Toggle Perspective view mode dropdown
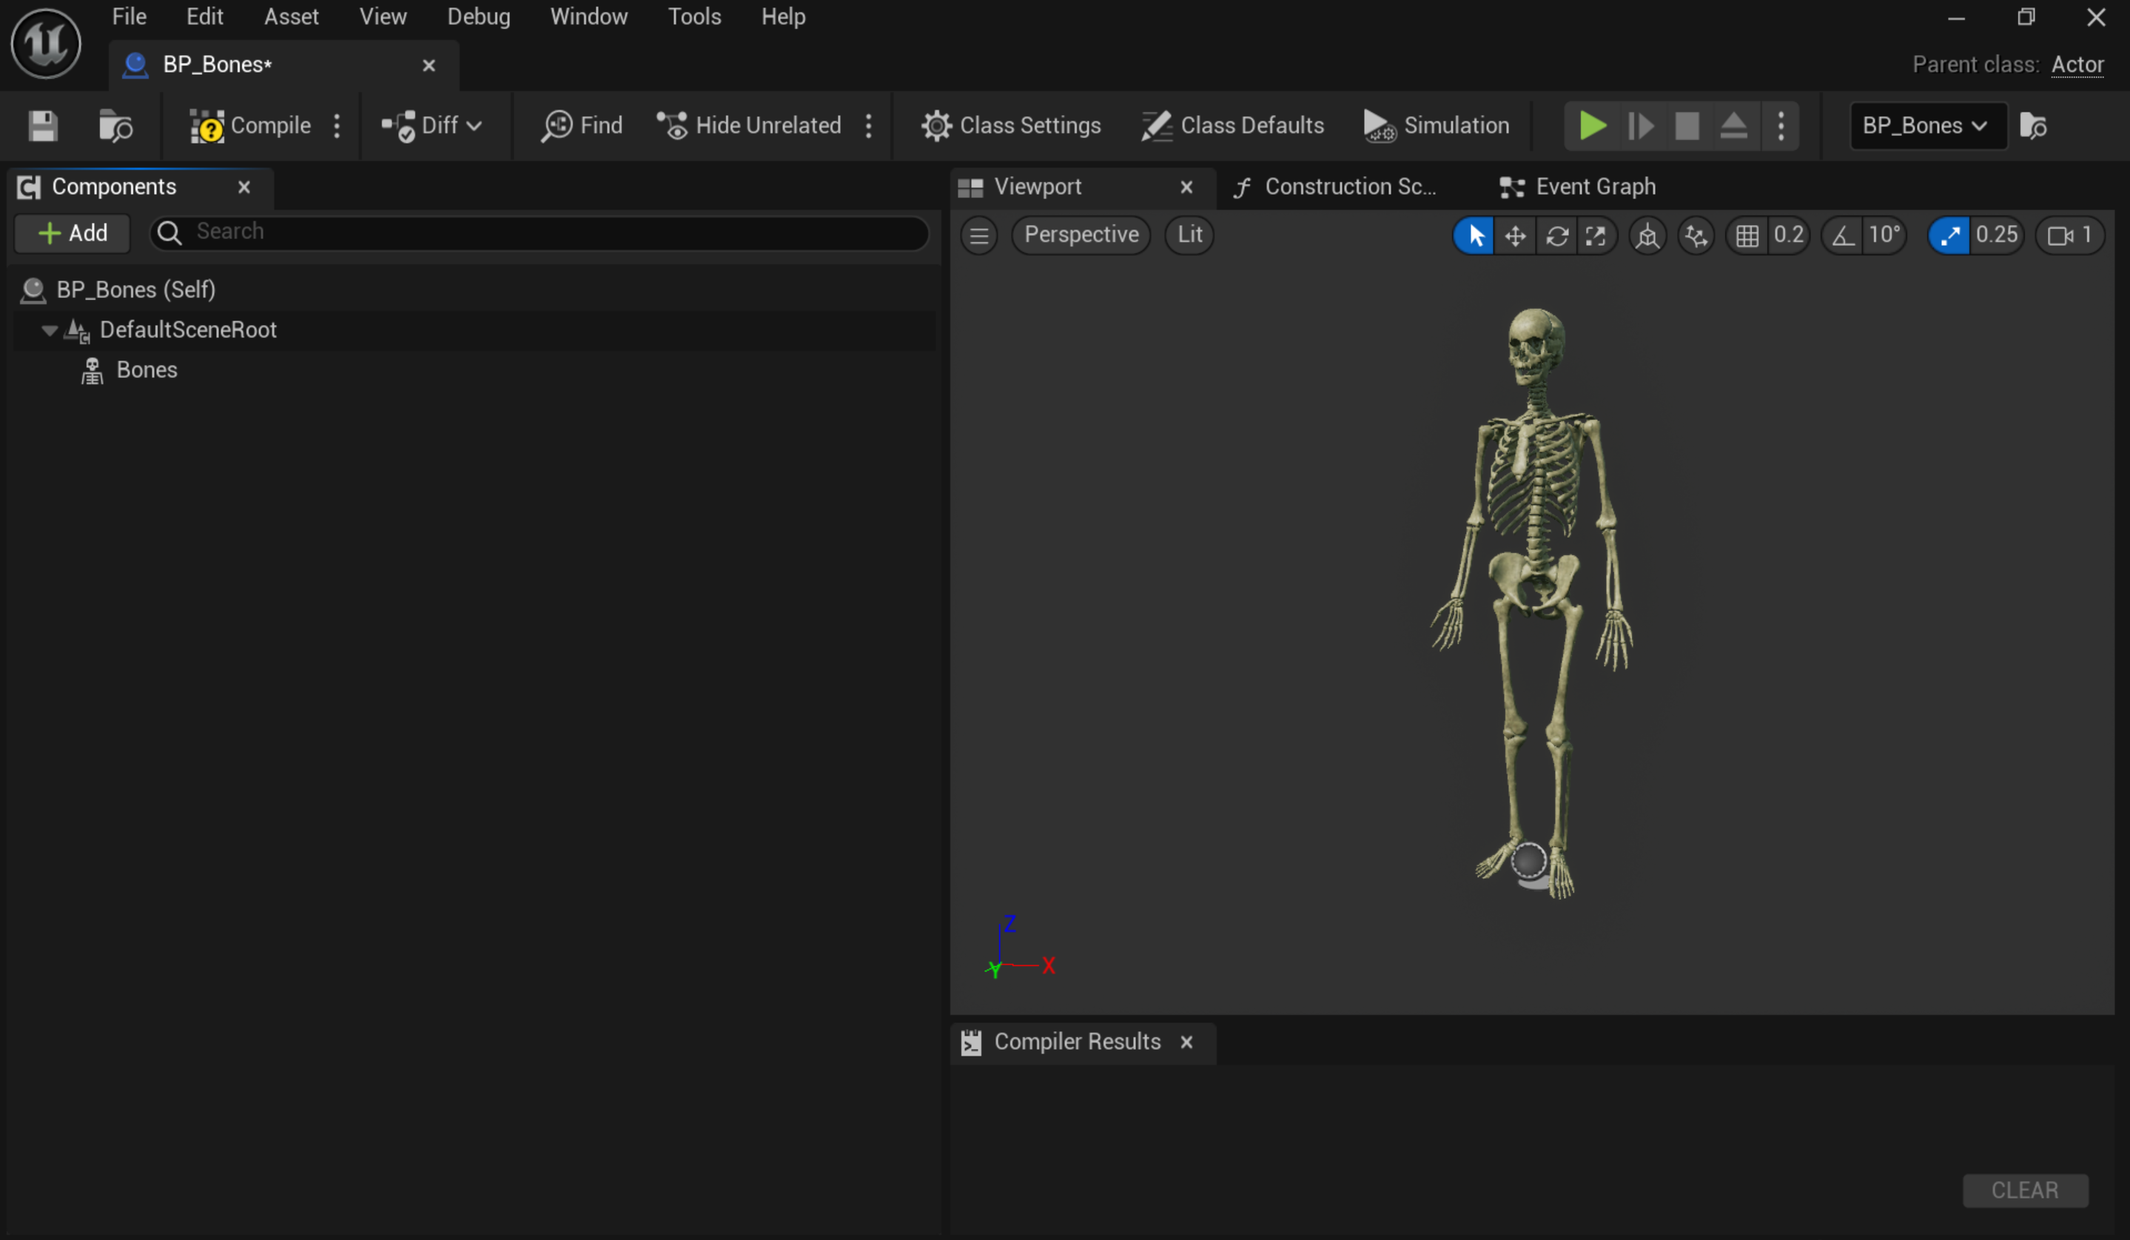Screen dimensions: 2130x1240 coord(1081,235)
